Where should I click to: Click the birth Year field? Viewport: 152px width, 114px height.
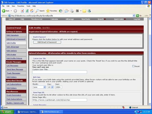tap(59, 87)
